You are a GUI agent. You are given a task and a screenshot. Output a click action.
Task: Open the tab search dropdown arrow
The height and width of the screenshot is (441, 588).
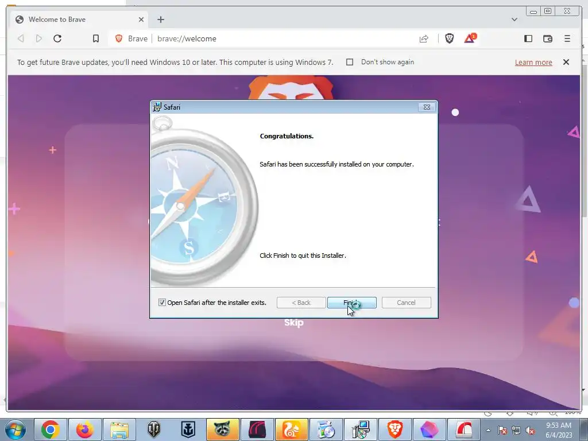(514, 20)
